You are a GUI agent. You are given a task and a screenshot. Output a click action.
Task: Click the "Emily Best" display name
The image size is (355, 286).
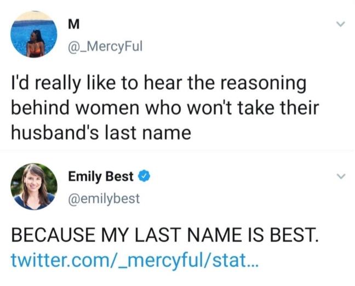[x=100, y=176]
